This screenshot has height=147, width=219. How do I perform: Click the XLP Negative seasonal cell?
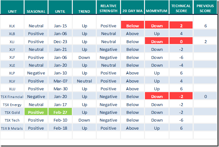[36, 73]
